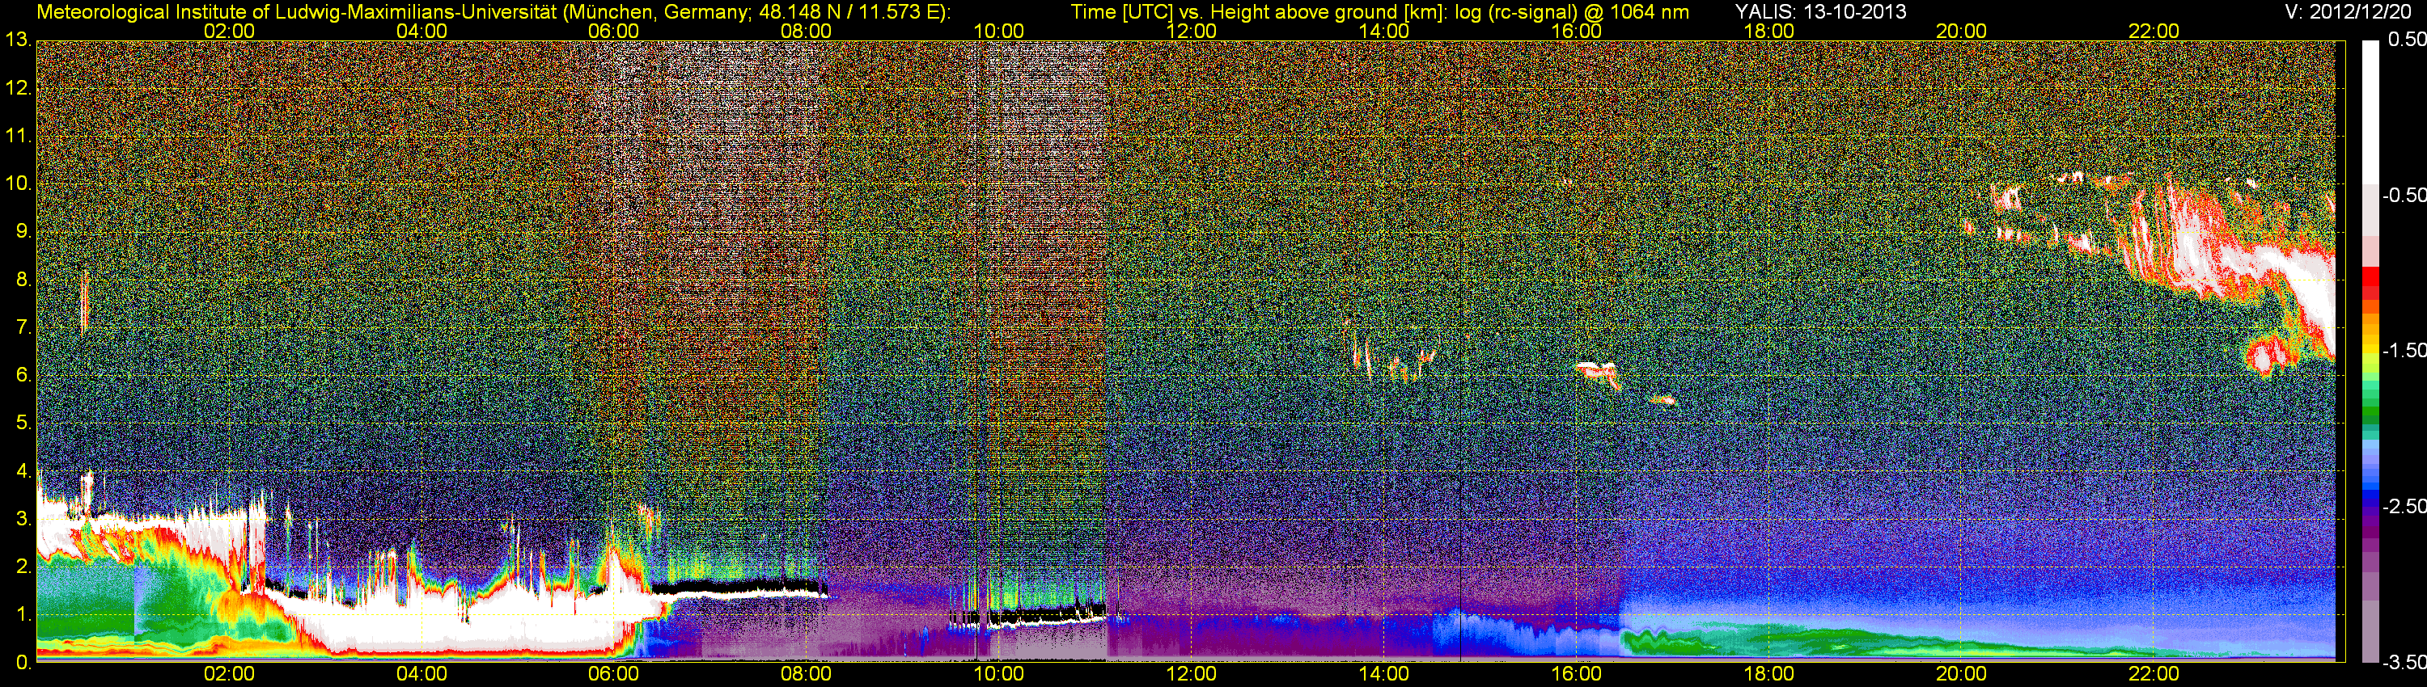Click the '7.' height axis label
This screenshot has height=687, width=2427.
click(x=24, y=327)
